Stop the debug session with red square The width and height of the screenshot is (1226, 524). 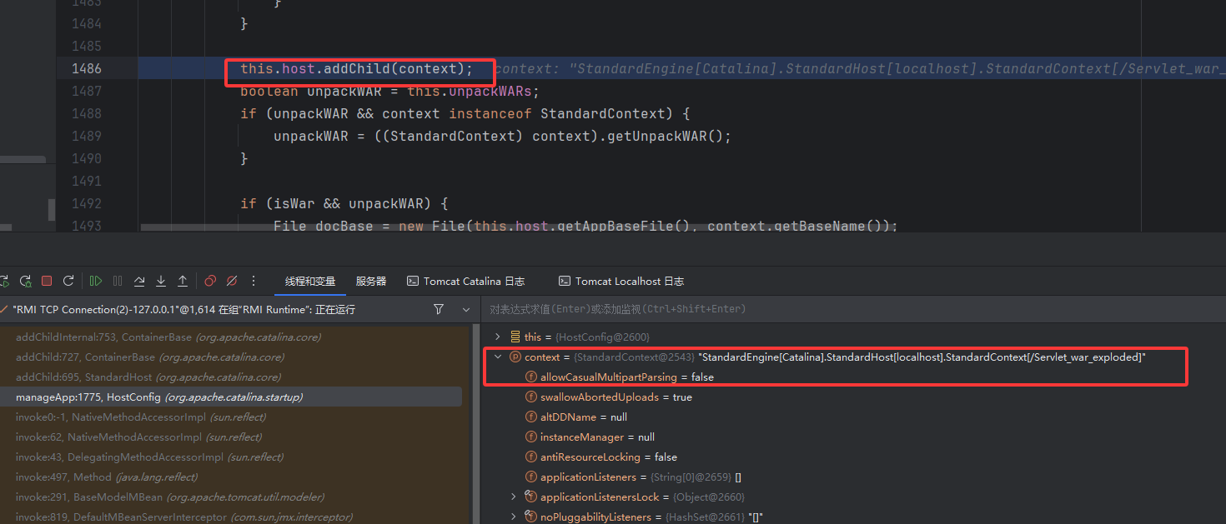coord(47,281)
